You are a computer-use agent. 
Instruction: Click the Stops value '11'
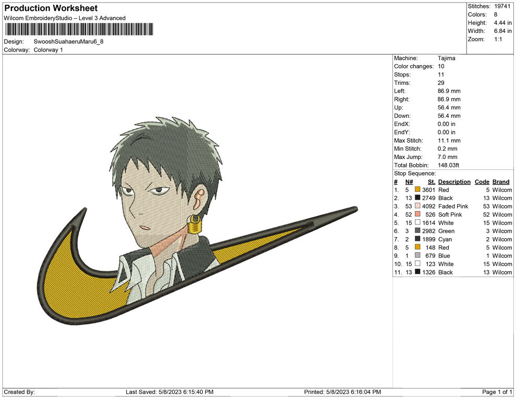coord(441,75)
